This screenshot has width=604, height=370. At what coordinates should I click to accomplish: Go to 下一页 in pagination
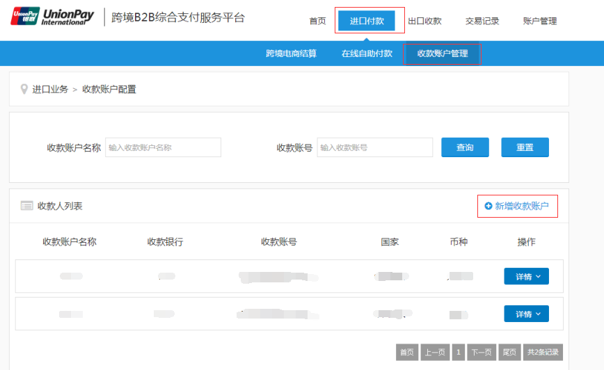click(x=482, y=352)
